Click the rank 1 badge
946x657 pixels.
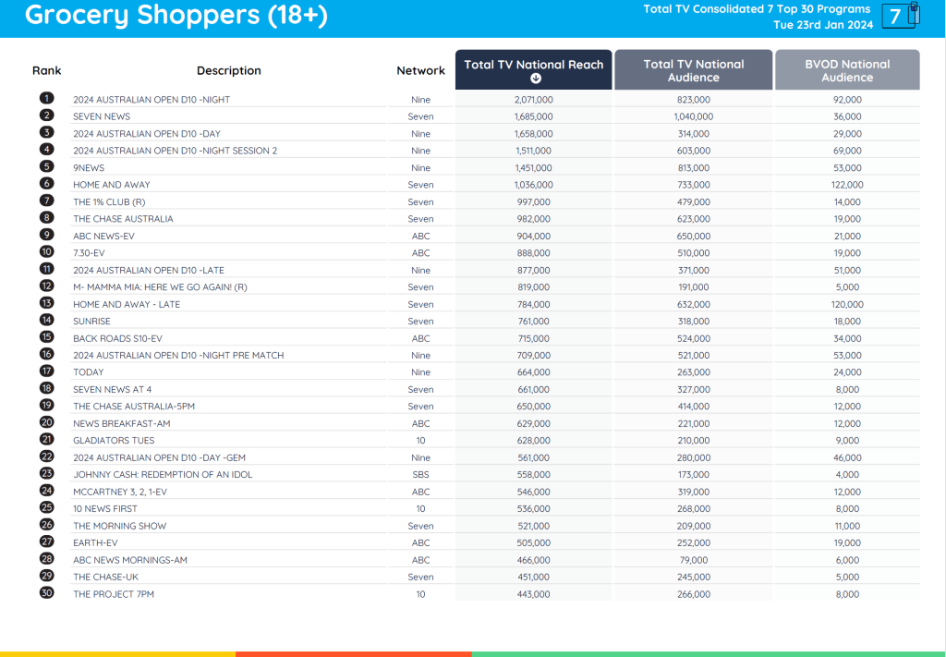pos(46,98)
